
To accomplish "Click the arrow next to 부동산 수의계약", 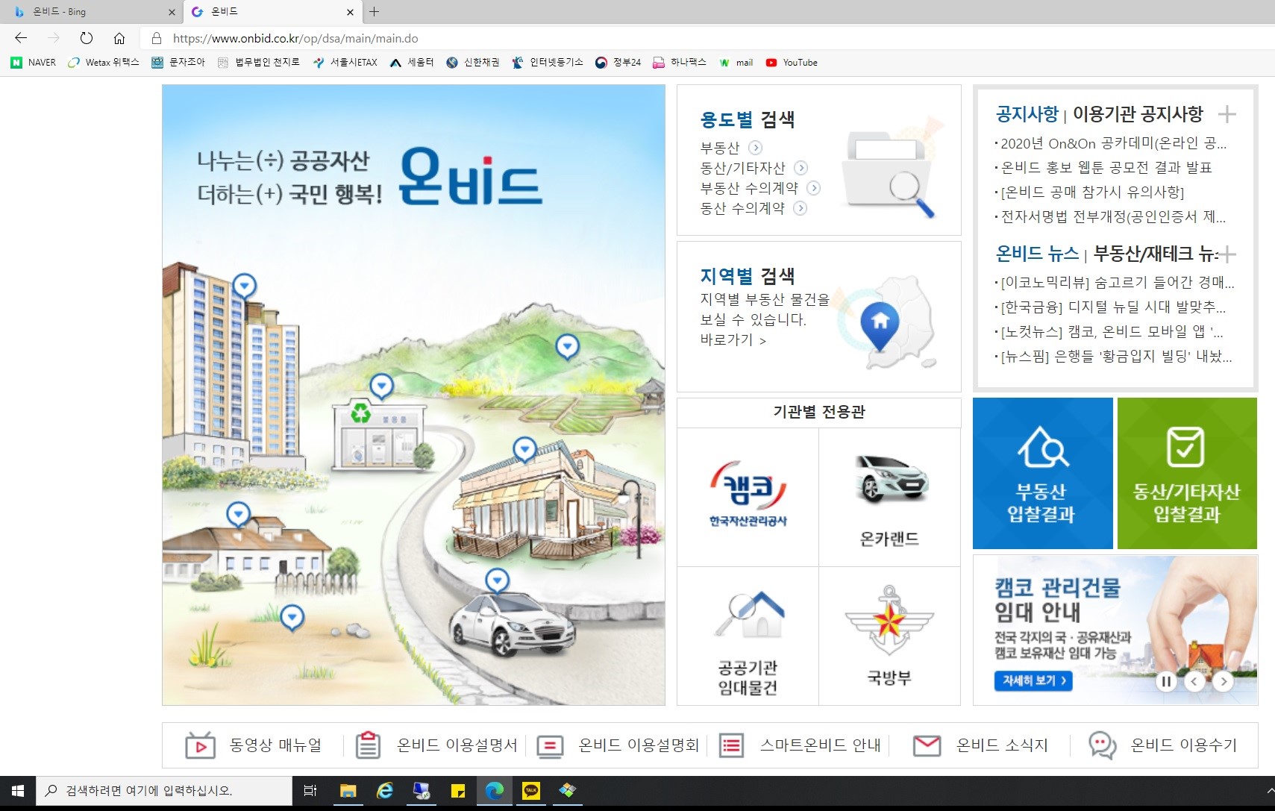I will point(814,188).
